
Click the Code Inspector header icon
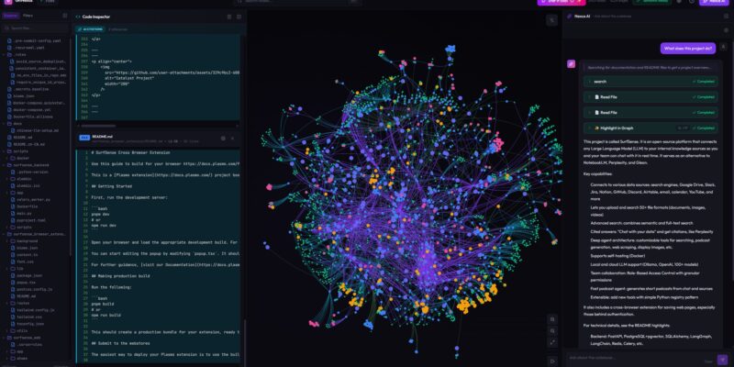pyautogui.click(x=77, y=17)
